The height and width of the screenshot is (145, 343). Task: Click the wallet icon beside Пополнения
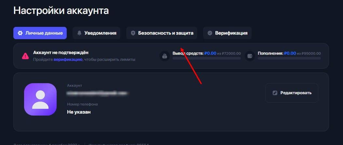click(x=250, y=56)
